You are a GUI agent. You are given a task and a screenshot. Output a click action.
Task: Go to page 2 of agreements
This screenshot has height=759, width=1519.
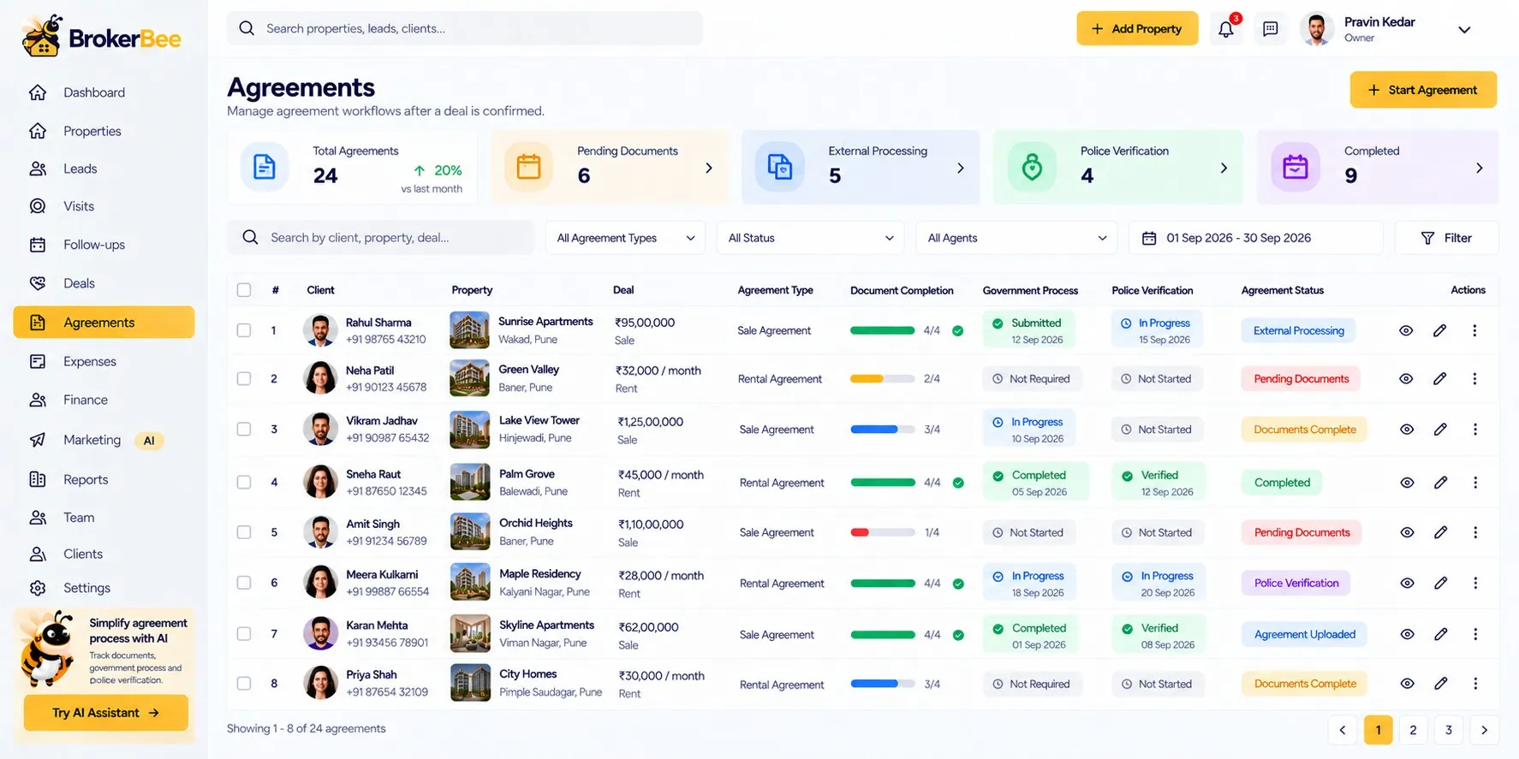(1413, 730)
